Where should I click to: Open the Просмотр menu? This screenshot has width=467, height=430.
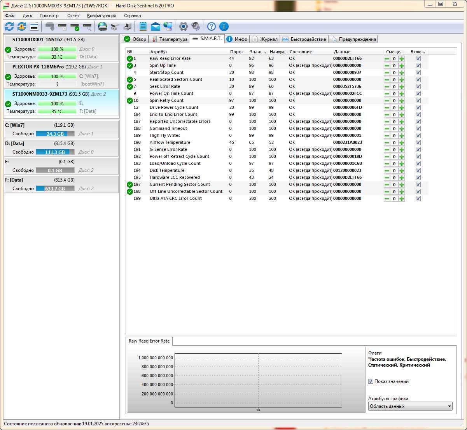[x=49, y=16]
